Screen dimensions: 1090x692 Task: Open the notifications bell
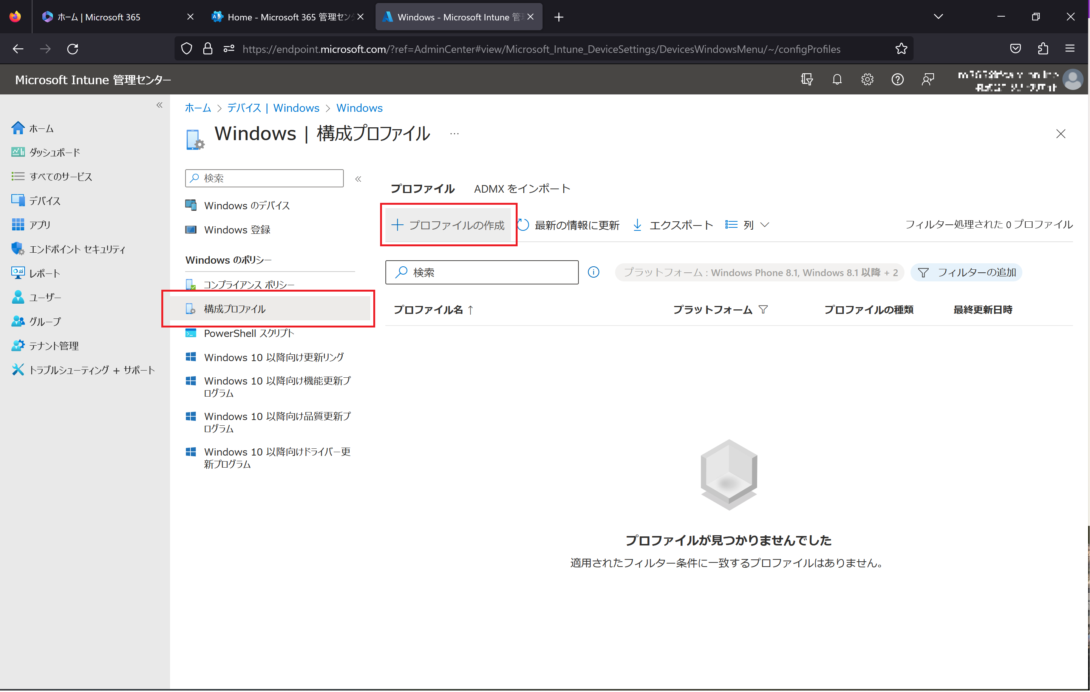click(x=837, y=80)
